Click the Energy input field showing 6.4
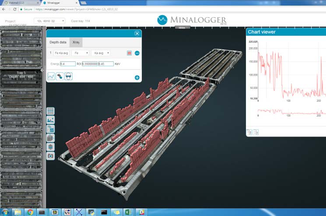 (x=68, y=64)
